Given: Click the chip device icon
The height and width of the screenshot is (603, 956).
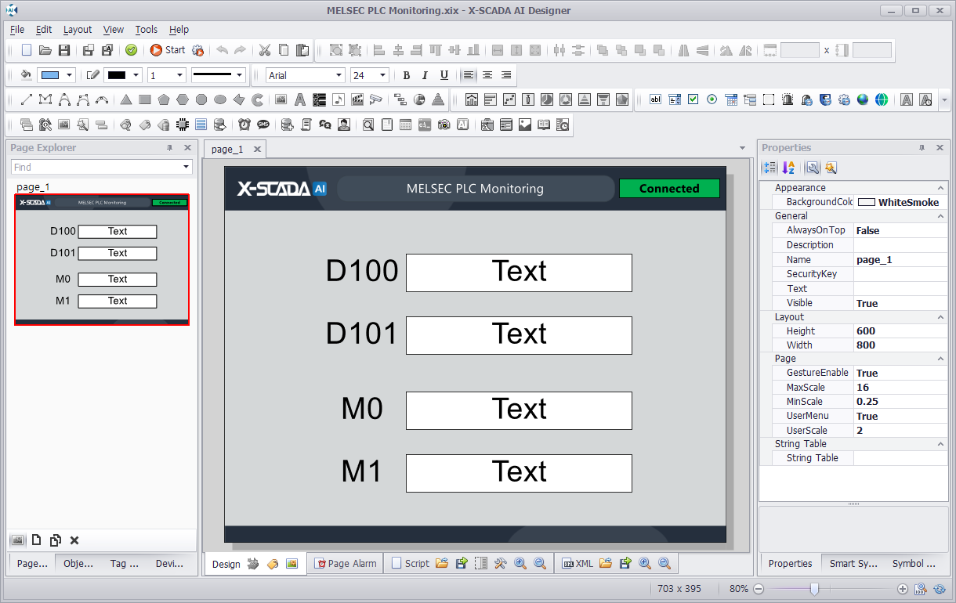Looking at the screenshot, I should click(x=183, y=125).
